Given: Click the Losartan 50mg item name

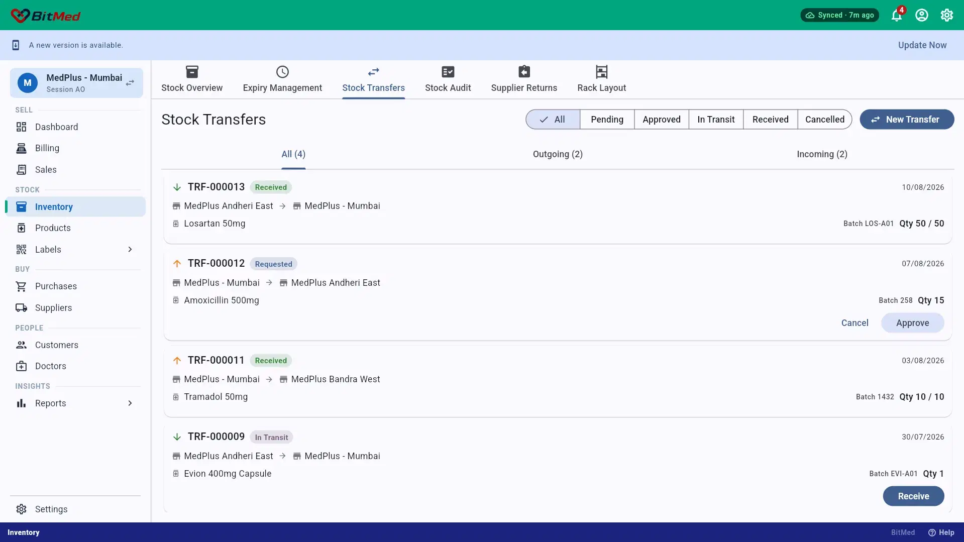Looking at the screenshot, I should click(215, 224).
